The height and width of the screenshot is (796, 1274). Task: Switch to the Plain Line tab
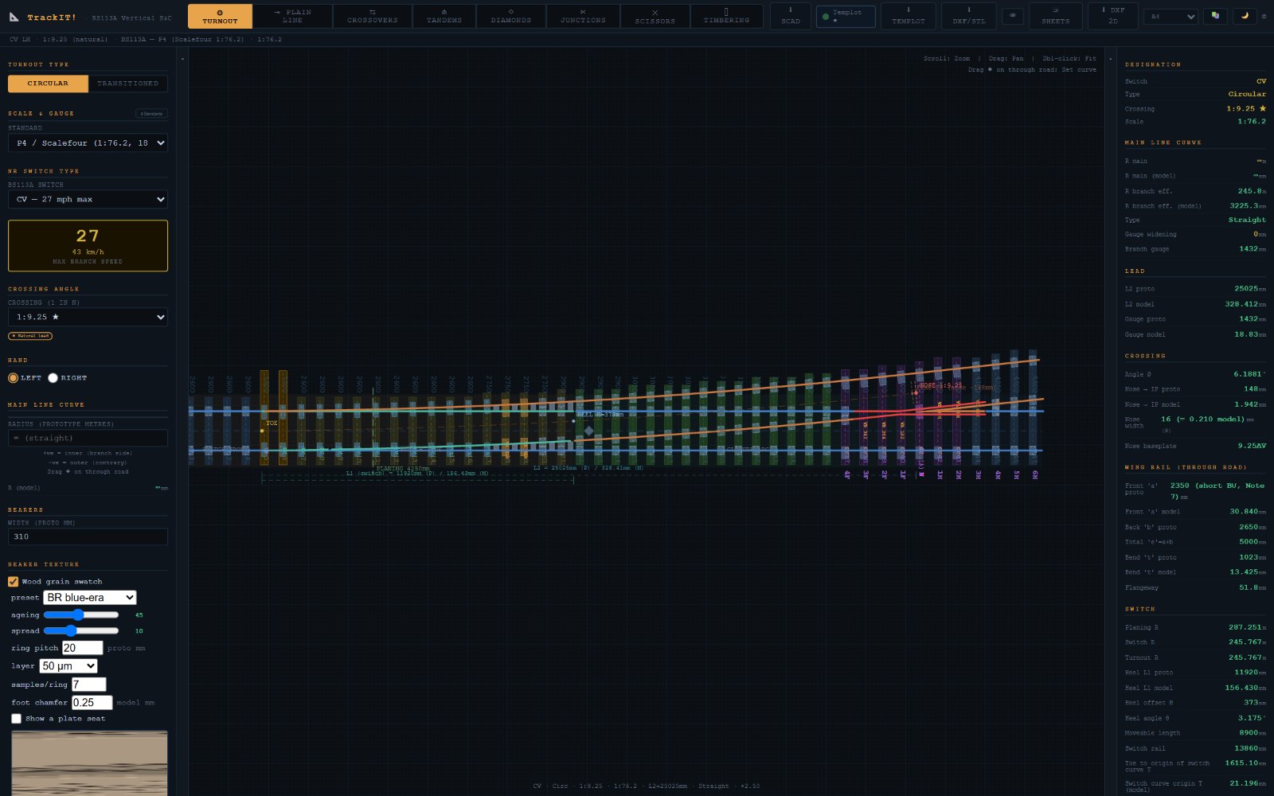pos(292,16)
